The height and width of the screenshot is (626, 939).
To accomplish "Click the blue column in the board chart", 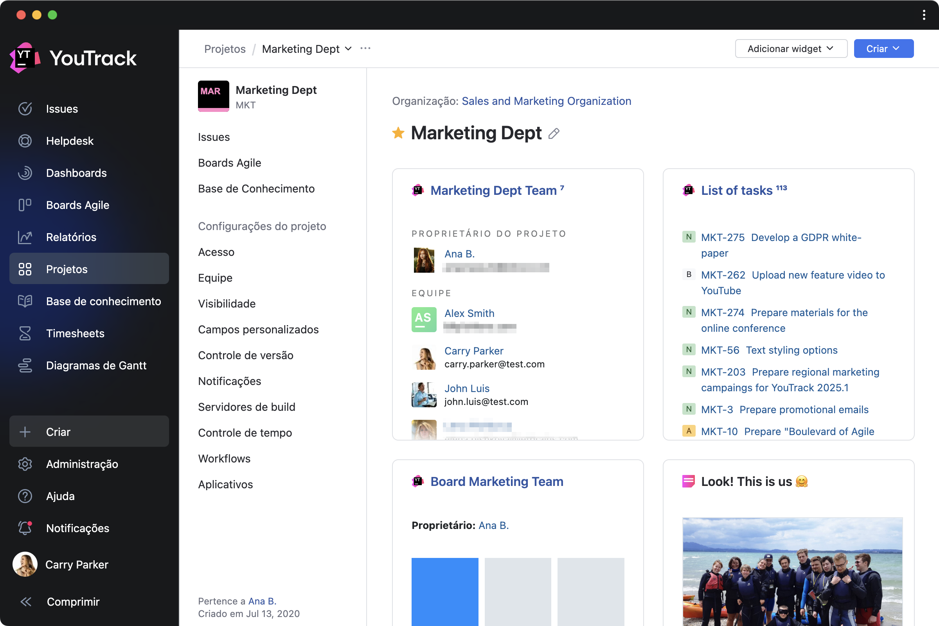I will 445,592.
